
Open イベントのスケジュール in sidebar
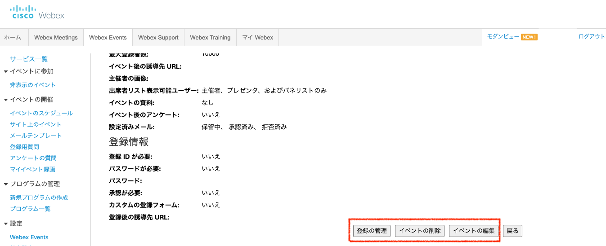click(x=41, y=113)
